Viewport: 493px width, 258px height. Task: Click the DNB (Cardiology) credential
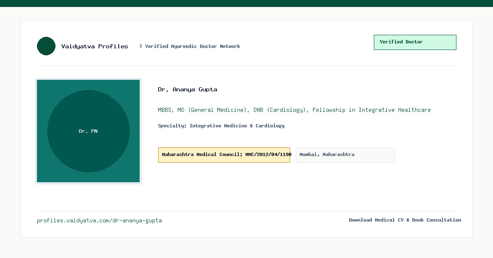click(x=279, y=110)
